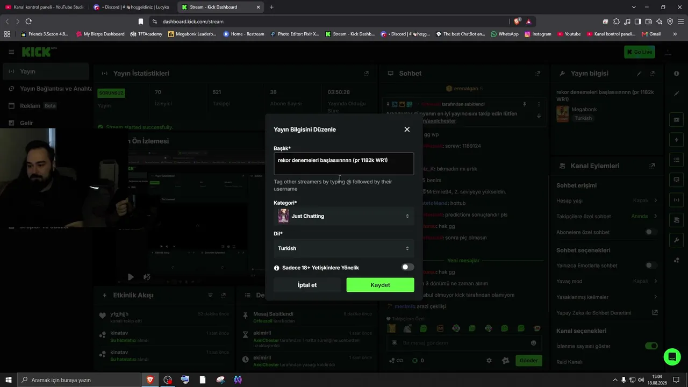Viewport: 688px width, 387px height.
Task: Expand Yavaş mod setting chevron
Action: (656, 281)
